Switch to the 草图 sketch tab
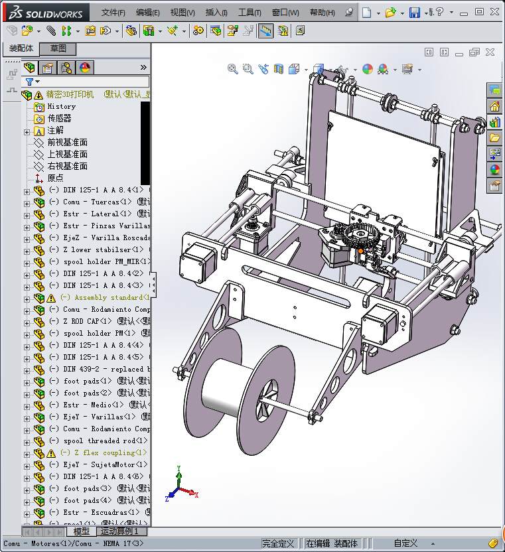505x552 pixels. 58,48
